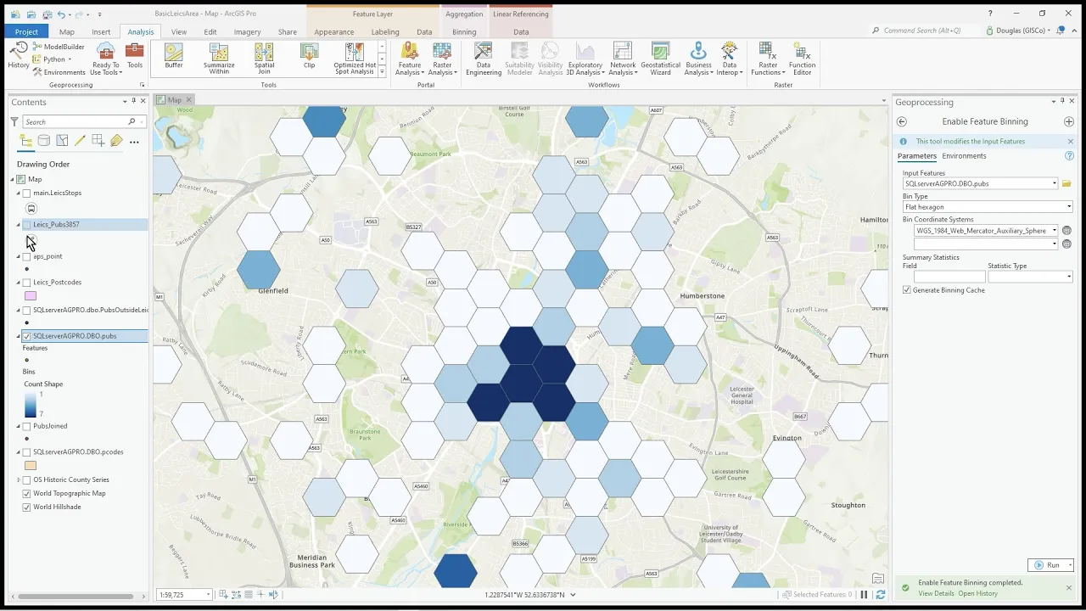Uncheck Generate Binning Cache

pos(907,290)
